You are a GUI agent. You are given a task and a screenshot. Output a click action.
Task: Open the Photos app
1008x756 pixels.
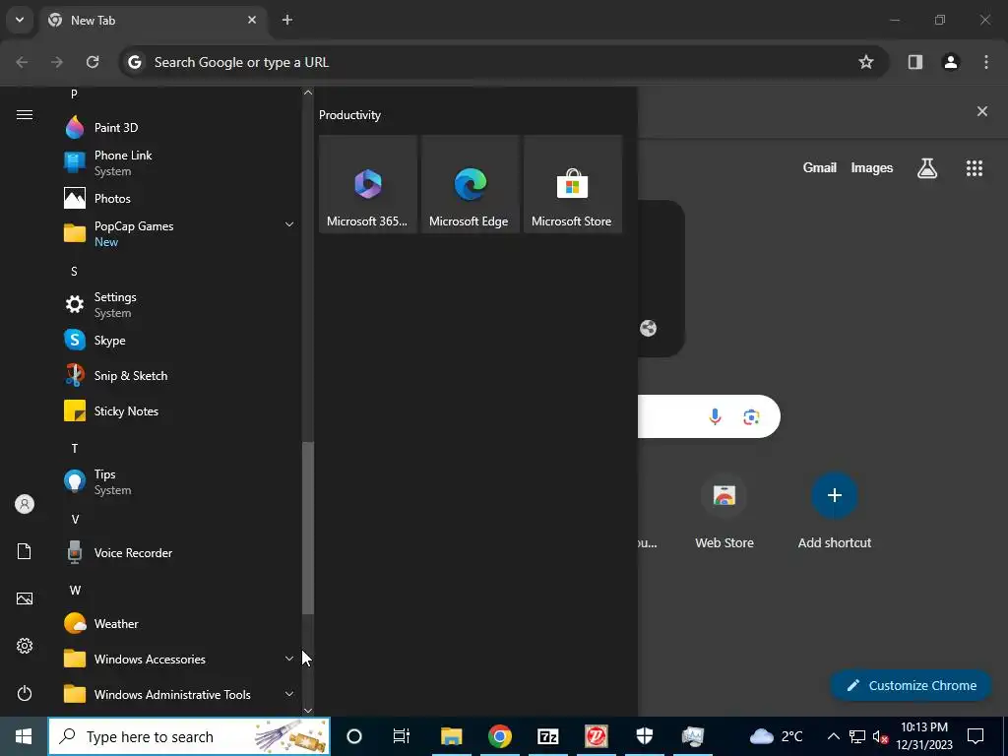[x=180, y=198]
